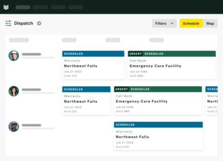223x161 pixels.
Task: Click SCHEDULED header of third row card
Action: [158, 125]
